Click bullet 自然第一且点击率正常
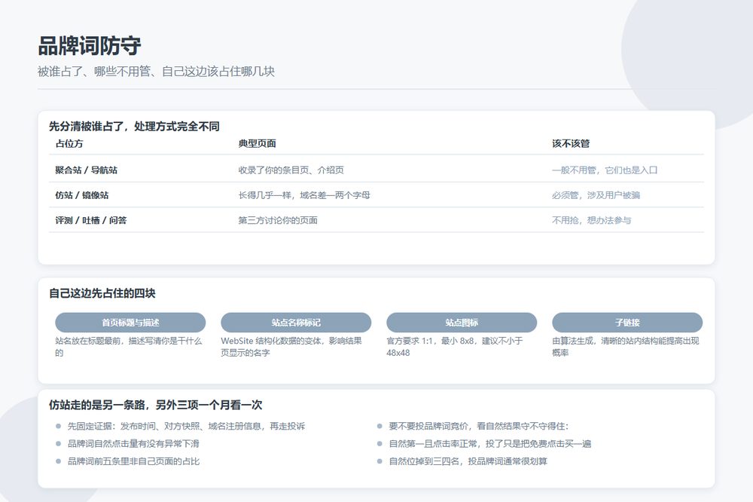Image resolution: width=753 pixels, height=502 pixels. tap(490, 443)
